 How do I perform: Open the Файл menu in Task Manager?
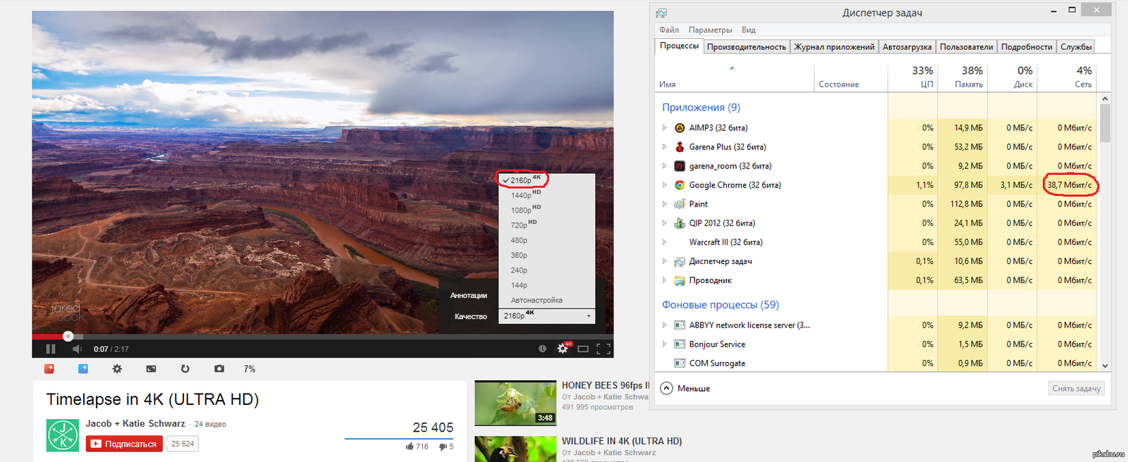click(669, 30)
